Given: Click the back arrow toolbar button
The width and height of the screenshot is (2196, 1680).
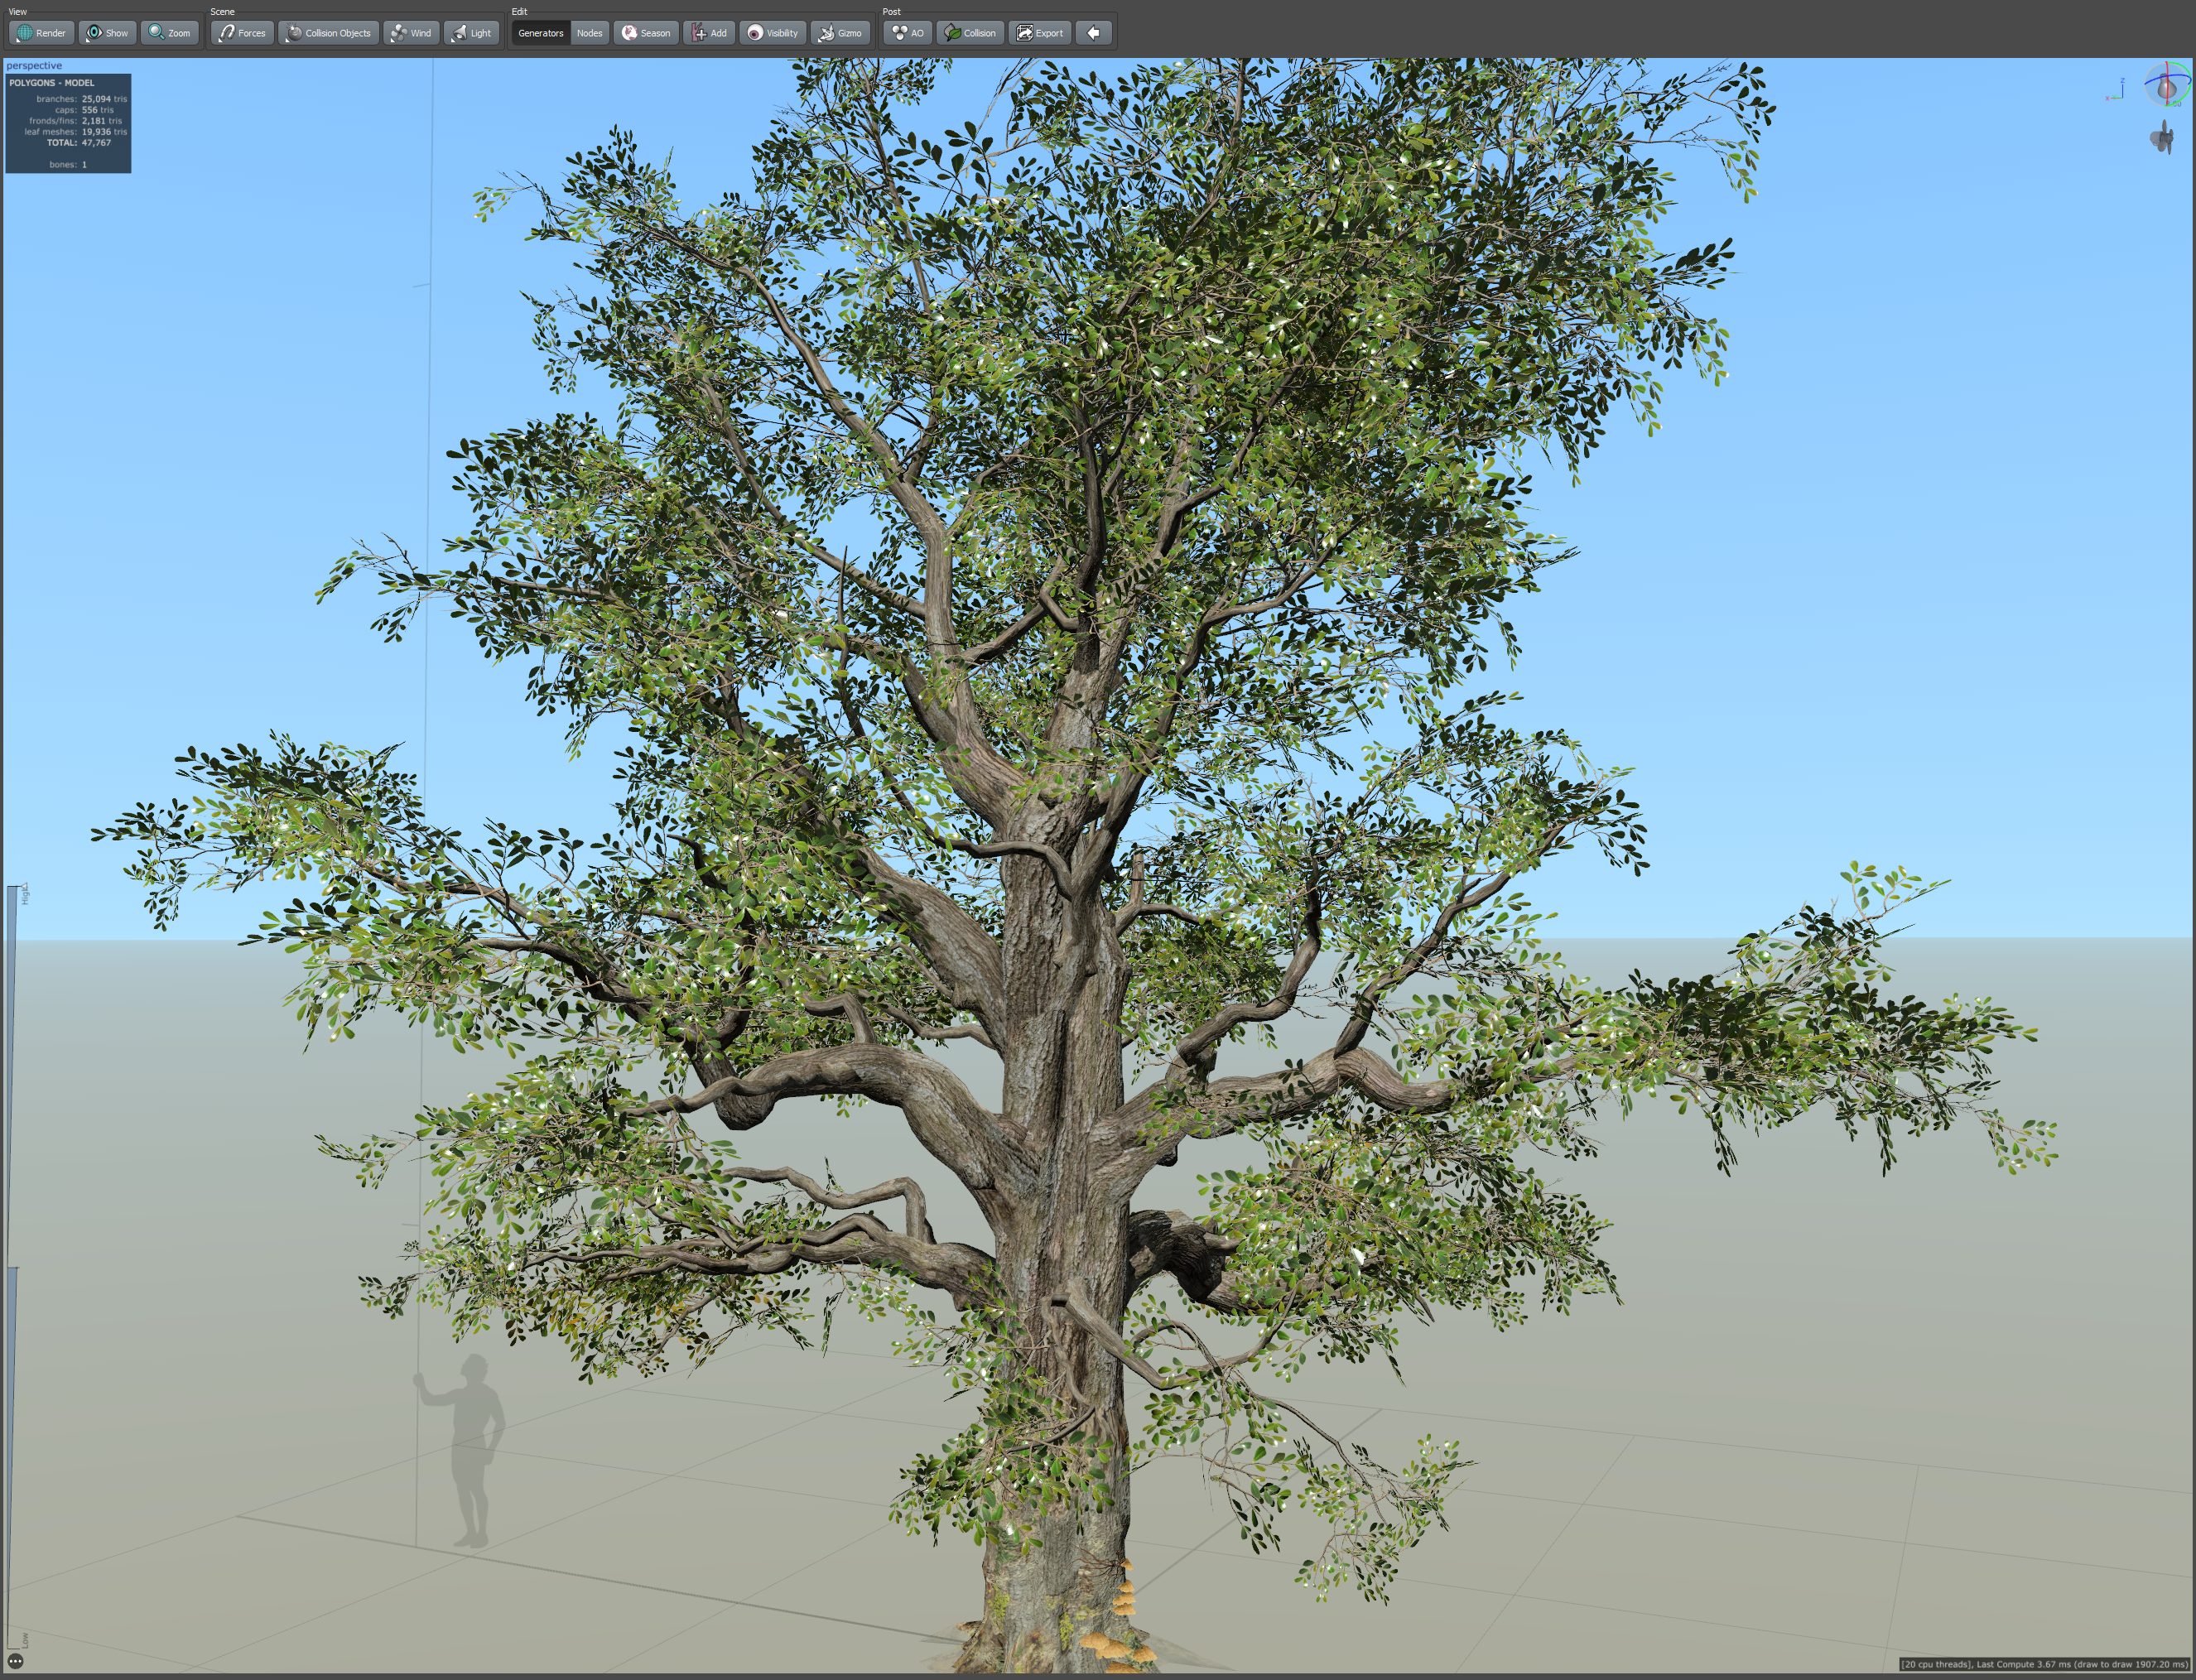Looking at the screenshot, I should (x=1093, y=33).
